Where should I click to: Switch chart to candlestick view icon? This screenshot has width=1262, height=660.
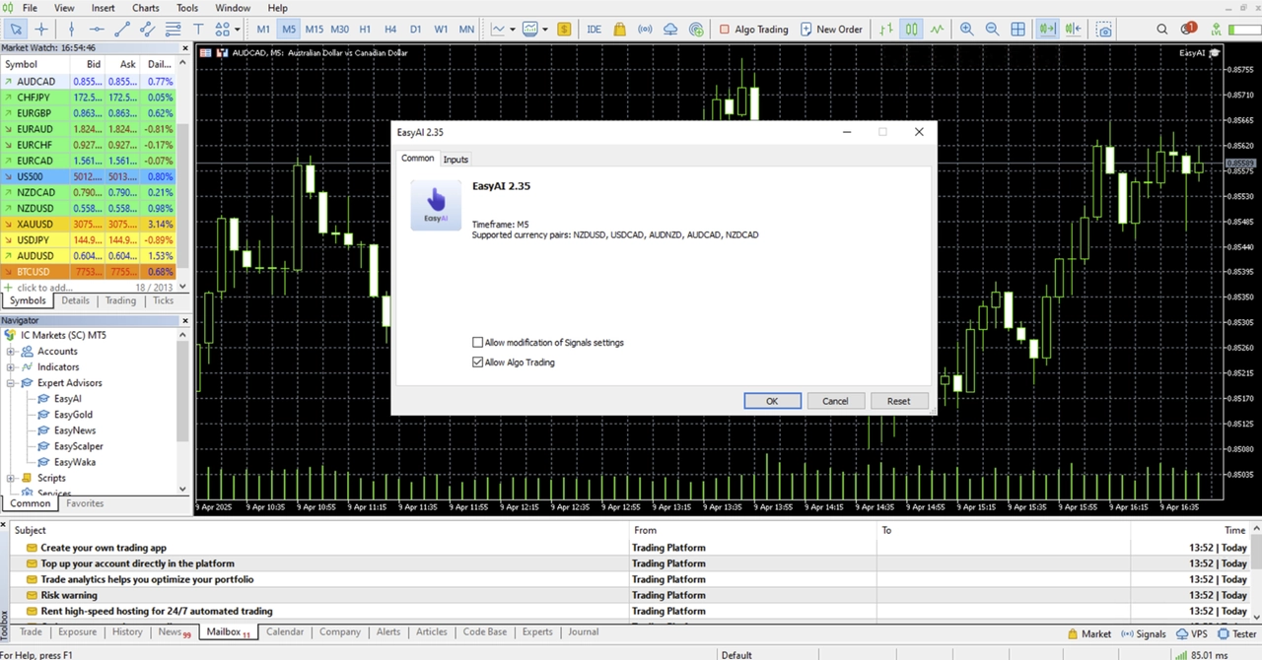[912, 30]
